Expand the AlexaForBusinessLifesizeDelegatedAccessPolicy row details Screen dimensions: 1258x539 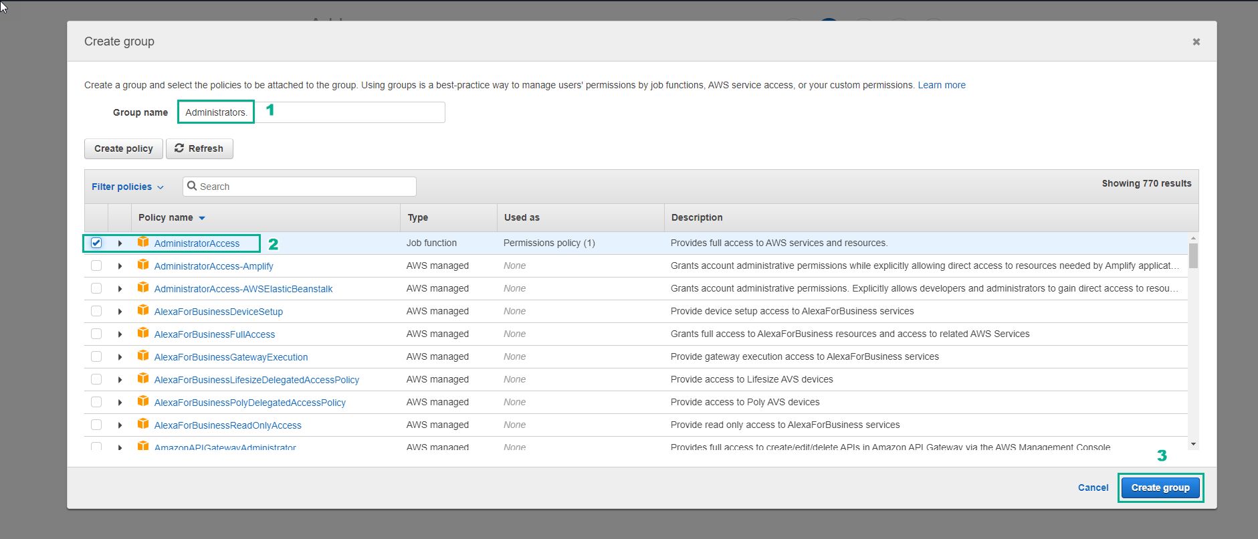click(120, 380)
